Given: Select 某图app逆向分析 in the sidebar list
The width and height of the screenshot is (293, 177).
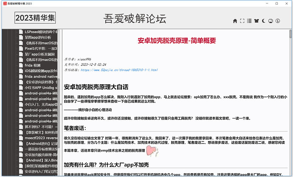Looking at the screenshot, I should coord(41,37).
